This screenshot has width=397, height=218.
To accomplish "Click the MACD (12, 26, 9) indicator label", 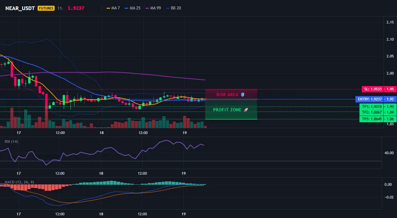I will [x=19, y=182].
